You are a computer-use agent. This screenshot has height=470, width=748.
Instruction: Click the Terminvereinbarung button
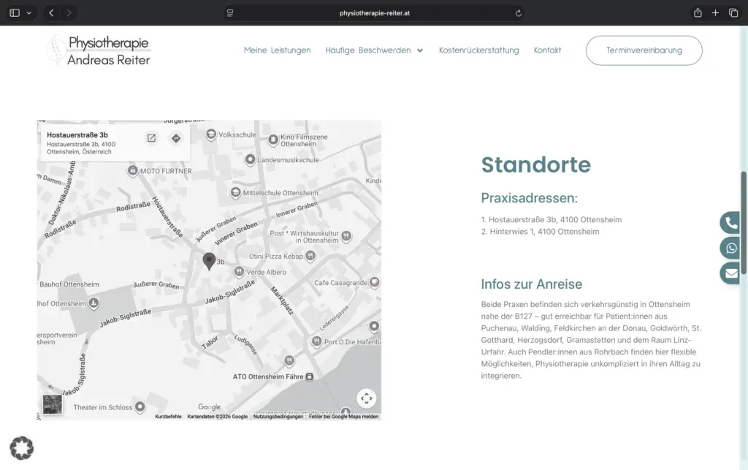pos(644,50)
